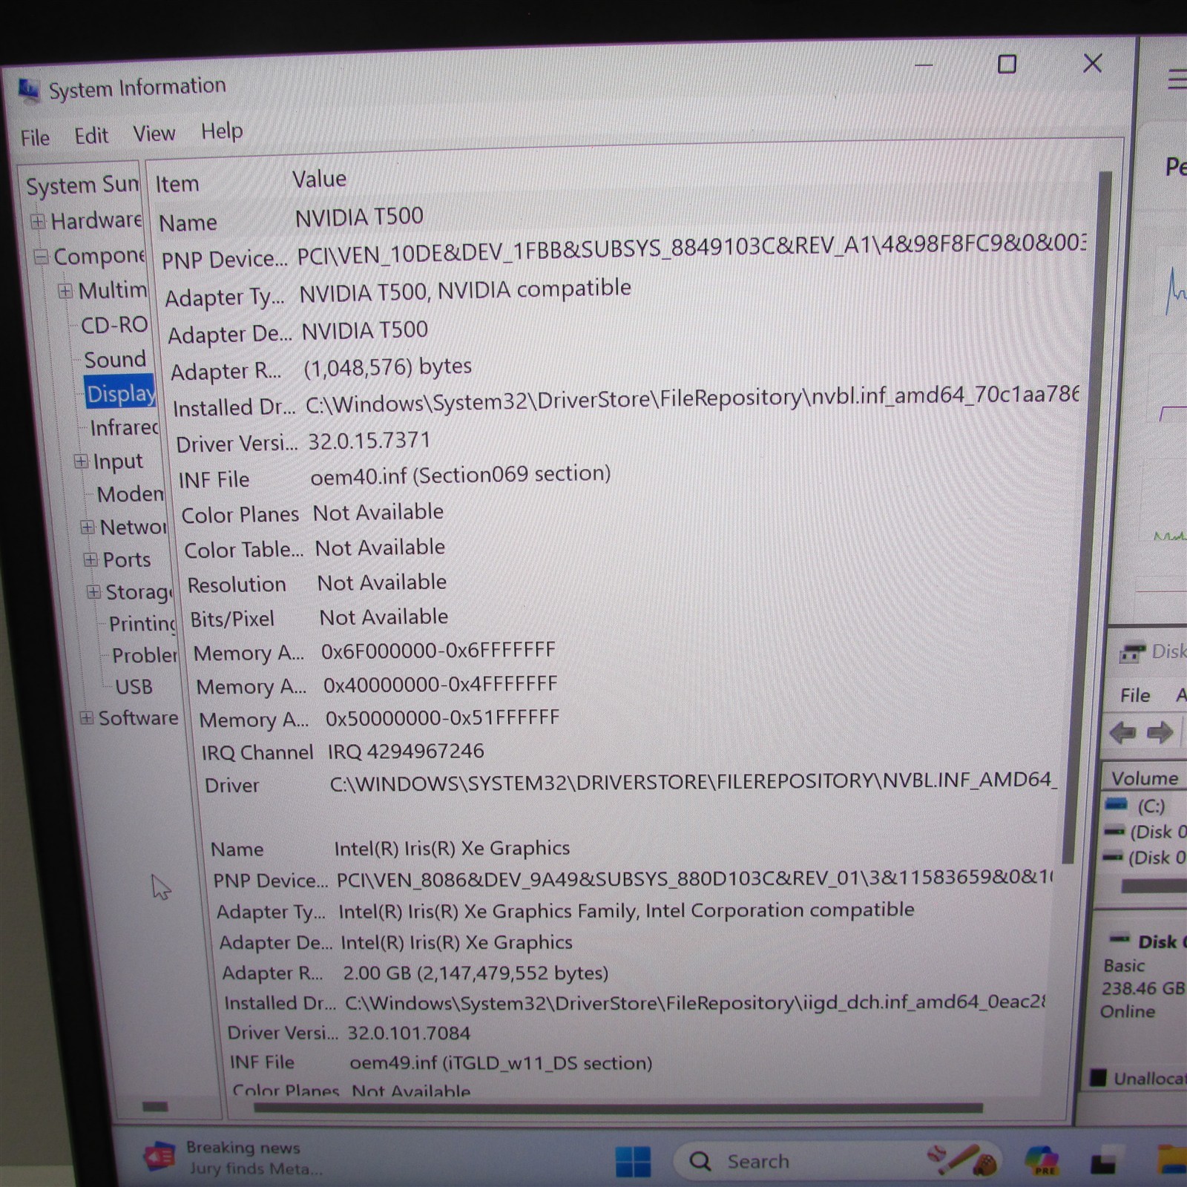The image size is (1187, 1187).
Task: Open the Help menu
Action: click(x=222, y=131)
